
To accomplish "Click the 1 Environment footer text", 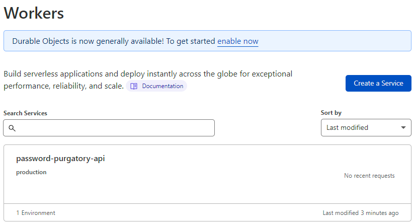I will coord(36,212).
